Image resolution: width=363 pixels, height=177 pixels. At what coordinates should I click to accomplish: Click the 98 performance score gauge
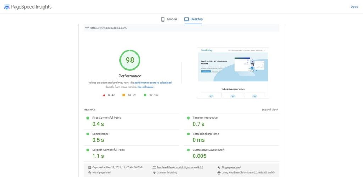(x=130, y=60)
